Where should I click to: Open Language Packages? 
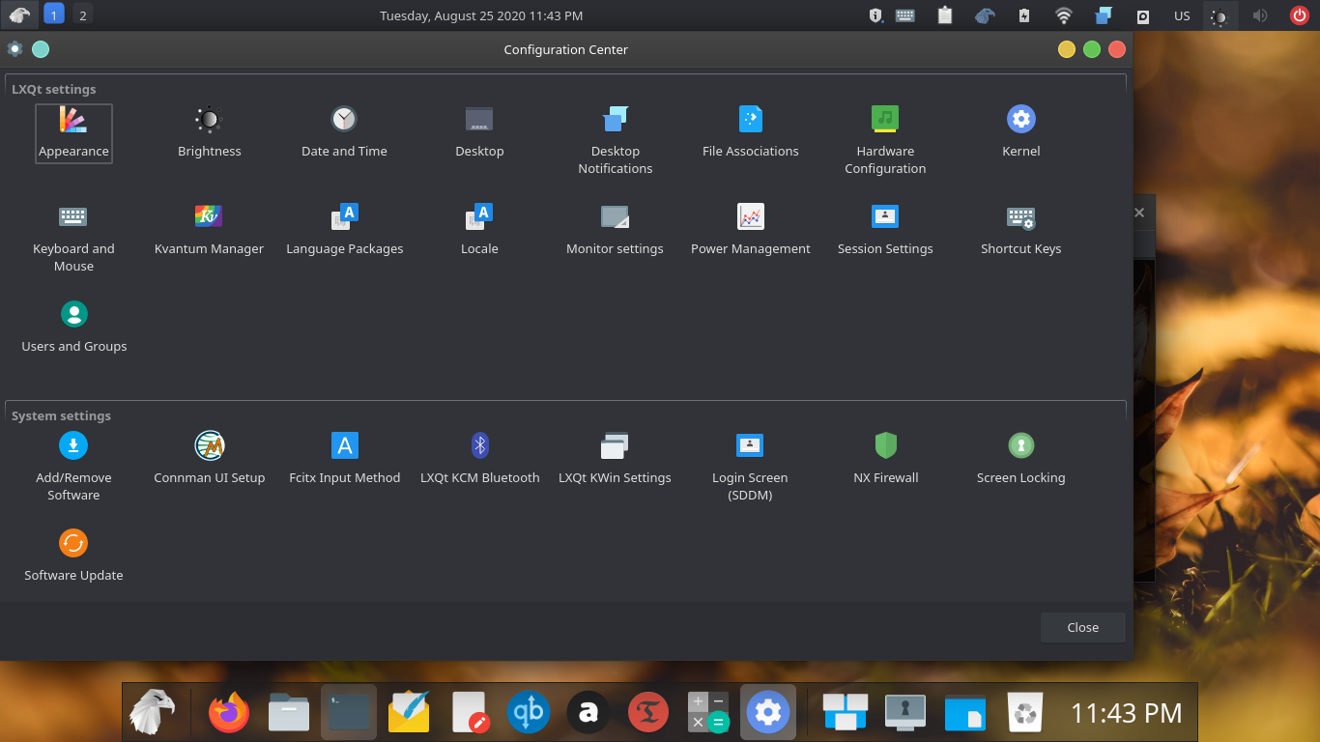[345, 231]
